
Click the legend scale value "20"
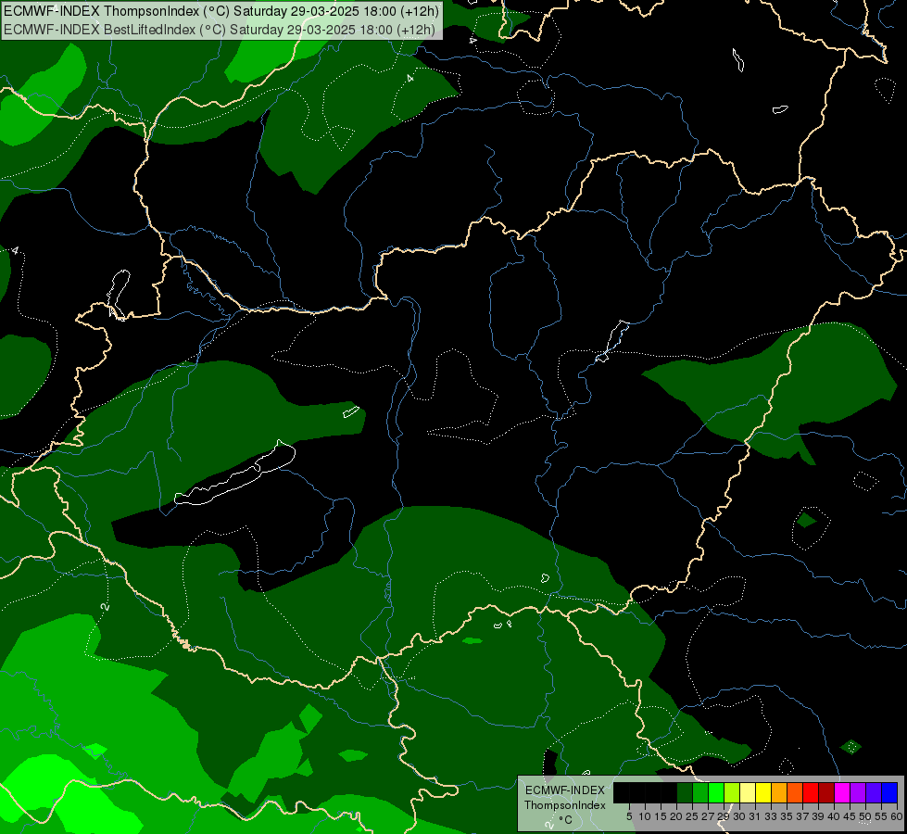(676, 816)
